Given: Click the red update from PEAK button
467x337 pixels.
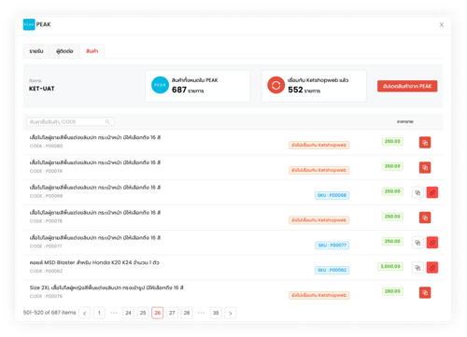Looking at the screenshot, I should pyautogui.click(x=407, y=86).
